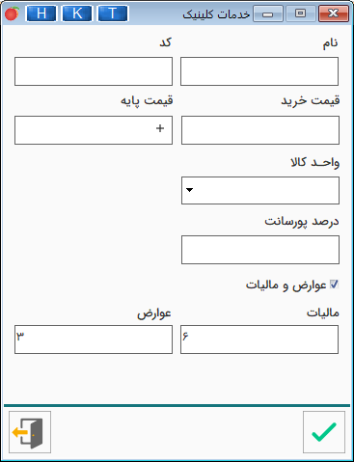Image resolution: width=354 pixels, height=462 pixels.
Task: Click the H title bar button
Action: click(x=41, y=14)
